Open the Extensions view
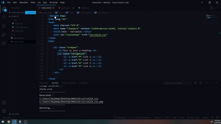The height and width of the screenshot is (124, 221). click(x=4, y=43)
